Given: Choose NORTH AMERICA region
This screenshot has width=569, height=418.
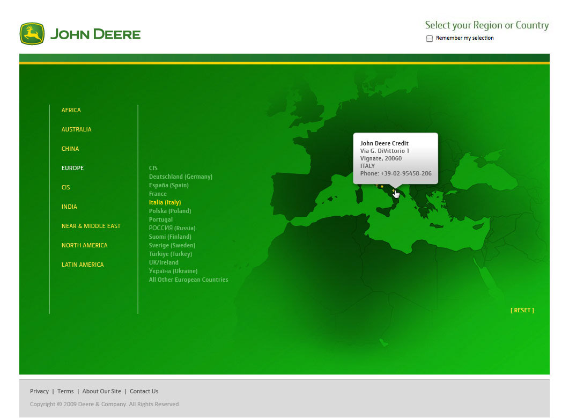Looking at the screenshot, I should pos(85,245).
